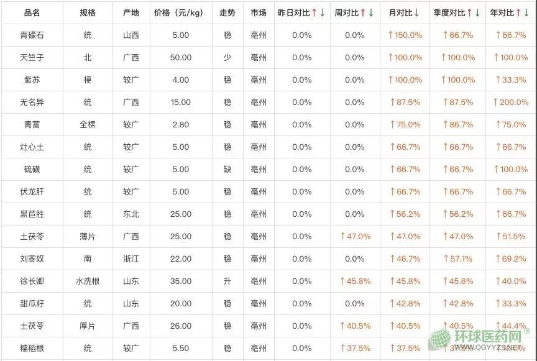Open the 糯稻根 herb entry
This screenshot has height=361, width=537.
[x=32, y=349]
